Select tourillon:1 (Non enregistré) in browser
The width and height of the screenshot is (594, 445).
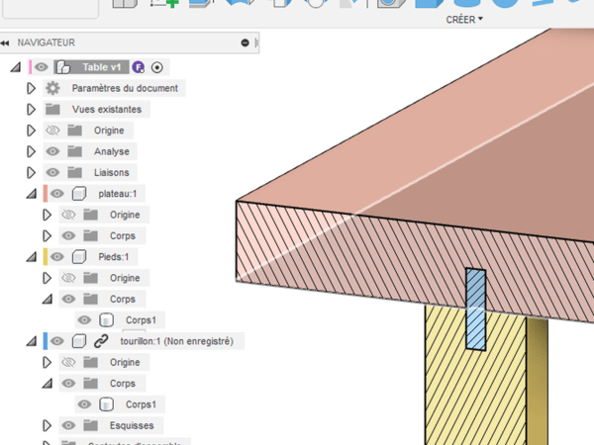coord(182,341)
